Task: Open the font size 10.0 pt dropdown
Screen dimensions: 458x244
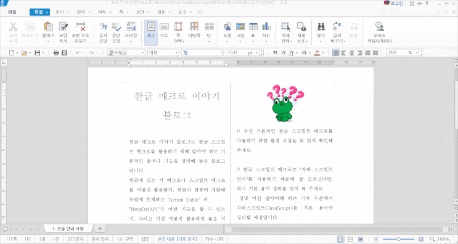Action: click(x=242, y=53)
